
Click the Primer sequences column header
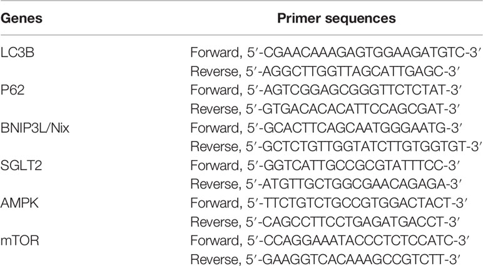click(337, 18)
